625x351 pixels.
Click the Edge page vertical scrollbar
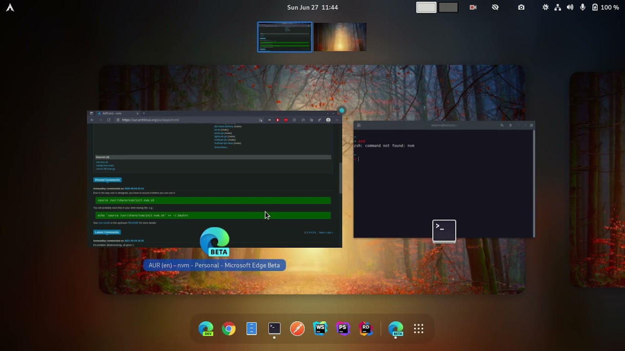[340, 178]
